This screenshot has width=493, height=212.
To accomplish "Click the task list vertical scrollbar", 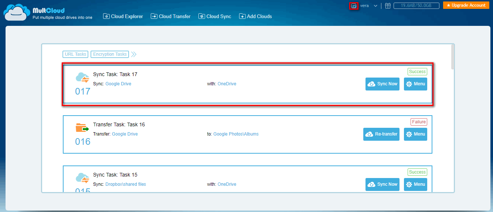I will click(453, 57).
